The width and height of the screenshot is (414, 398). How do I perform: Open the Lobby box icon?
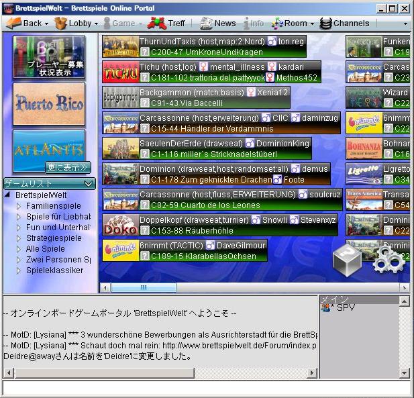tap(60, 23)
